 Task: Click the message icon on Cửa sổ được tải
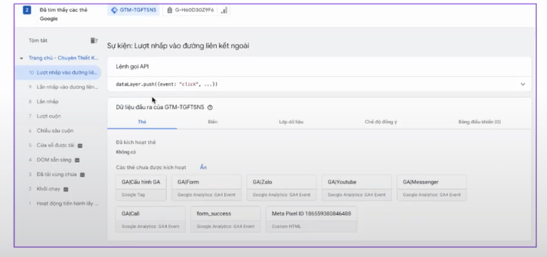tap(80, 145)
